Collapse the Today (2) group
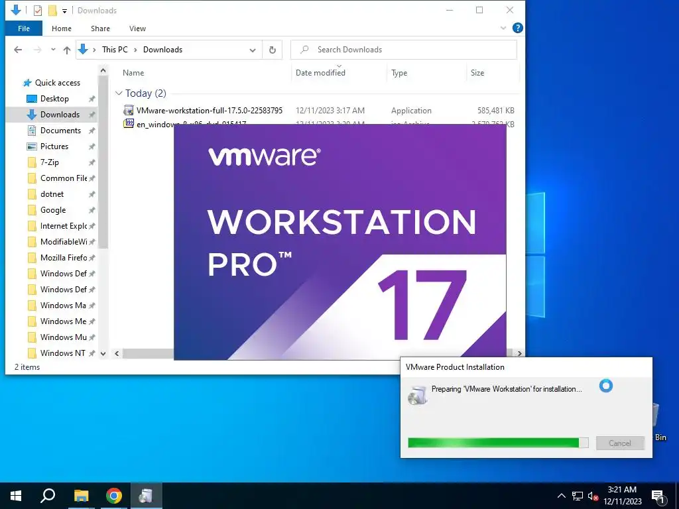This screenshot has width=679, height=509. (119, 93)
